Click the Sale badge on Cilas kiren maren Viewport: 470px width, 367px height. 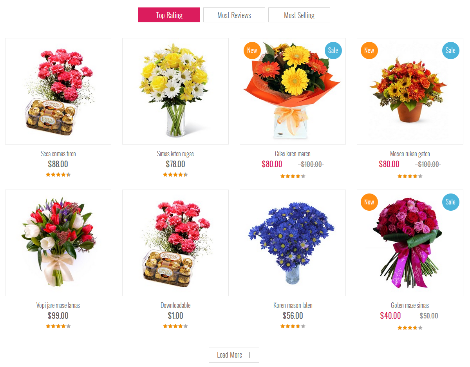pyautogui.click(x=333, y=51)
